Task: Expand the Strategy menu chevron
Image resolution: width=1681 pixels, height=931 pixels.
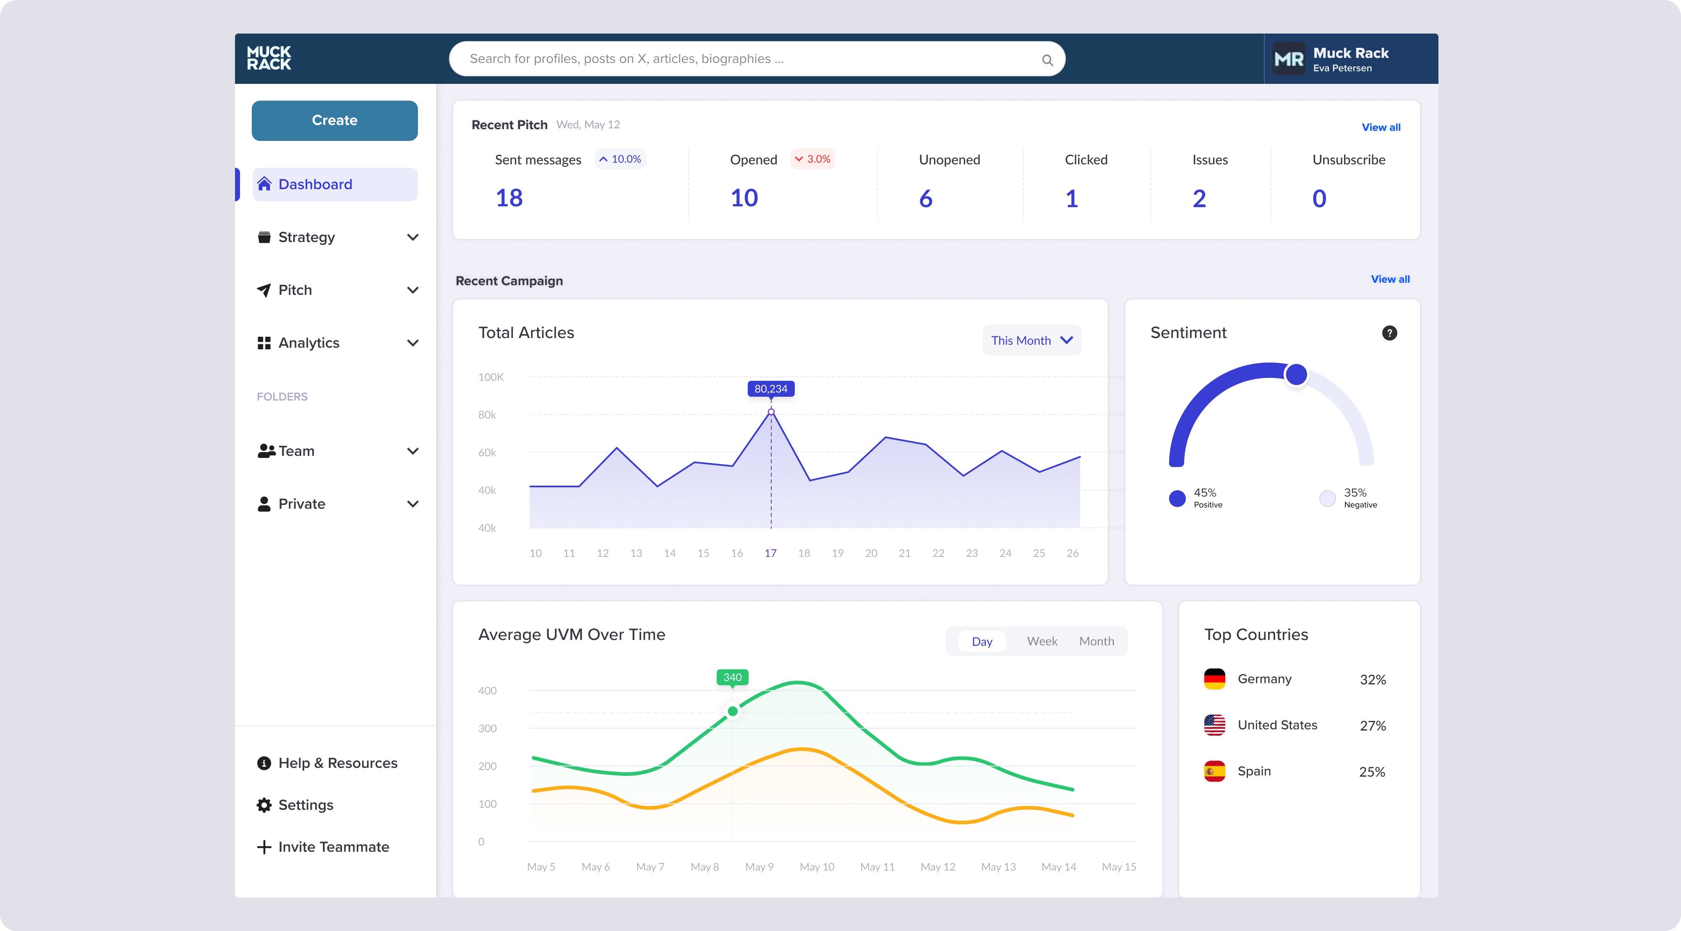Action: [412, 237]
